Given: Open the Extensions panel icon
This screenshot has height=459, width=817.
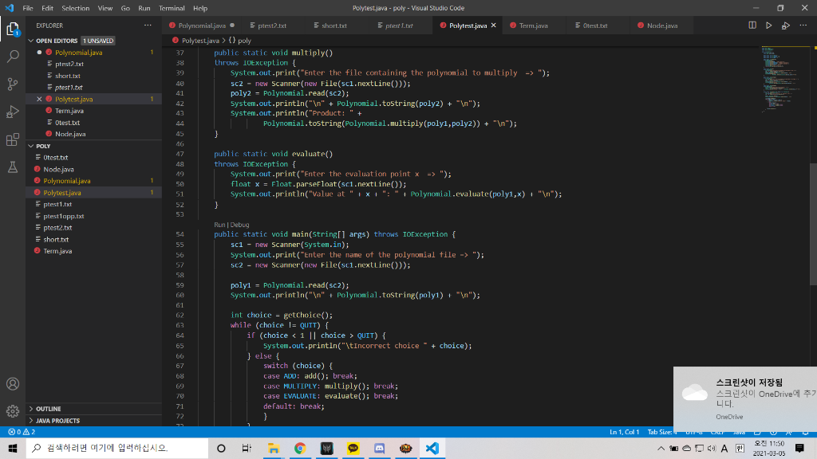Looking at the screenshot, I should click(12, 139).
